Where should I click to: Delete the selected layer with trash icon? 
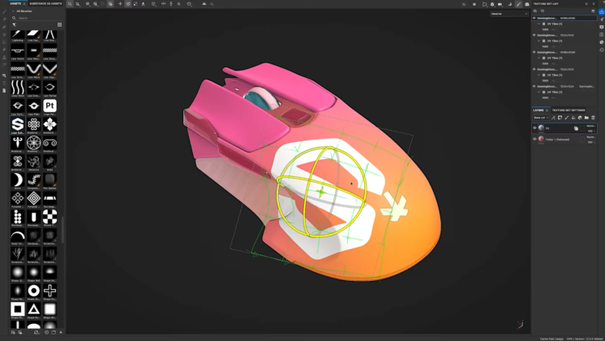[x=593, y=118]
